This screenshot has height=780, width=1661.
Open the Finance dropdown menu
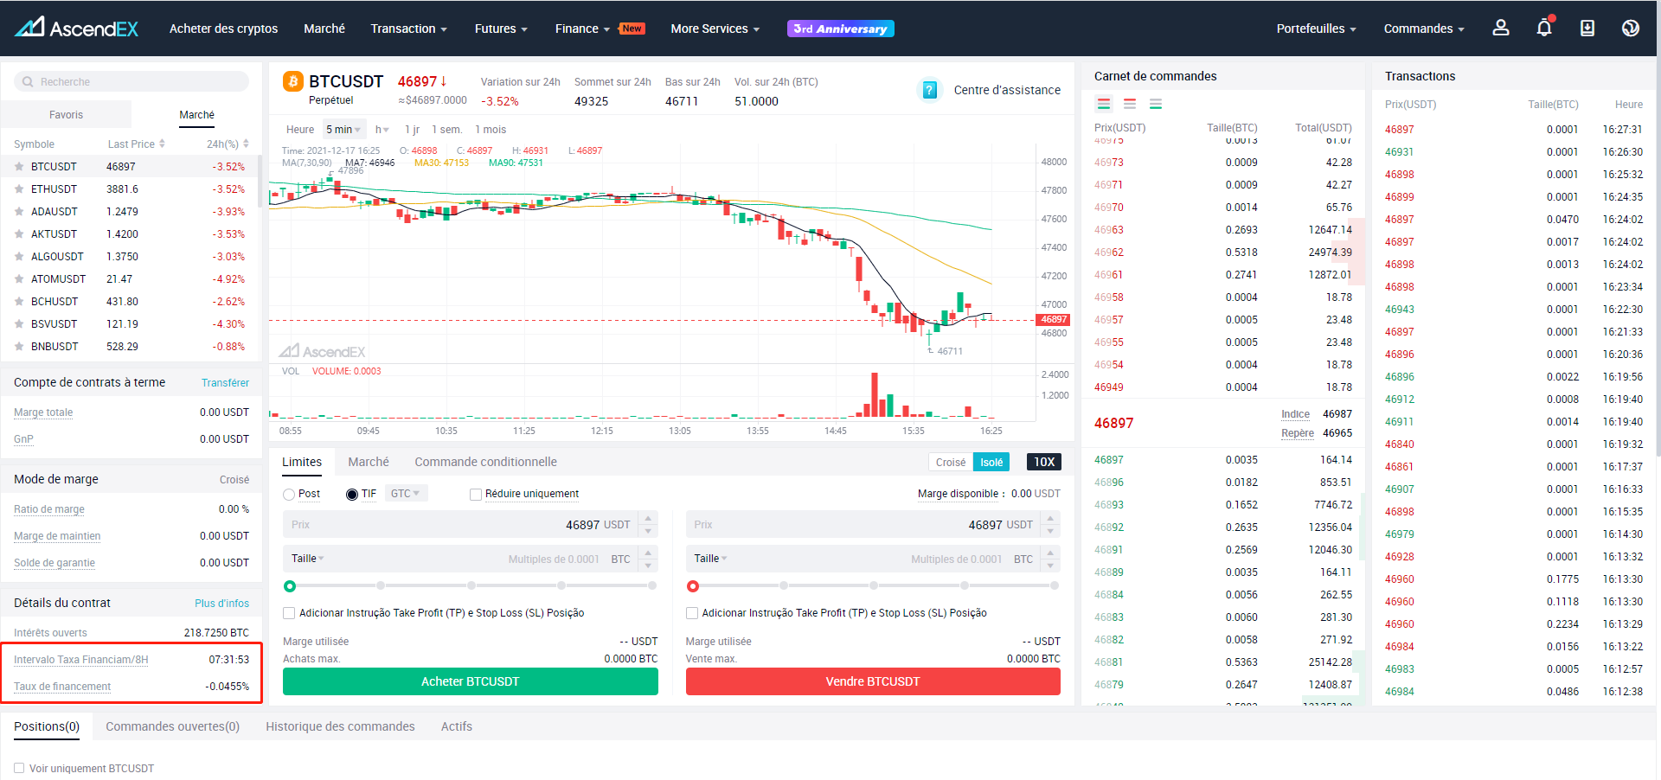pyautogui.click(x=583, y=29)
